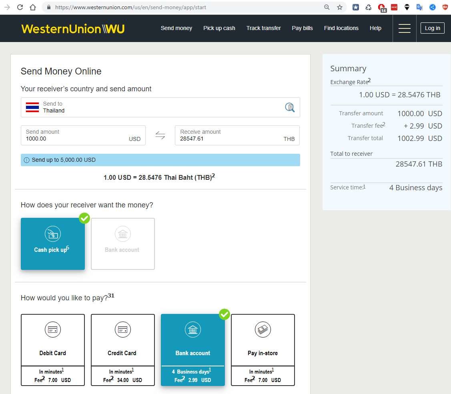Image resolution: width=451 pixels, height=394 pixels.
Task: Open the blue share extension icon
Action: [432, 7]
